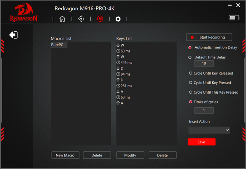Click the back exit arrow icon
The image size is (246, 169).
coord(14,35)
